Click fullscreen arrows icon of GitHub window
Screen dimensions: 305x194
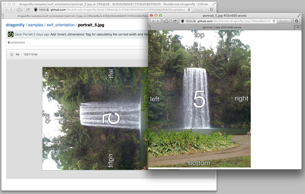pyautogui.click(x=214, y=4)
